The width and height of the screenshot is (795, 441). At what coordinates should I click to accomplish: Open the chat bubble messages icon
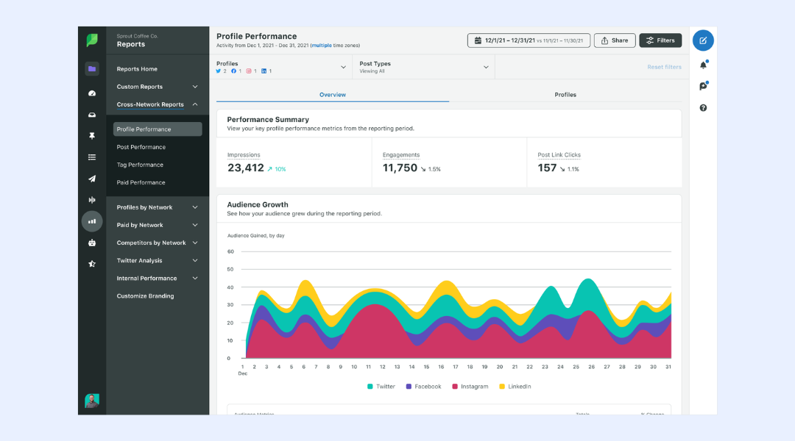(703, 86)
